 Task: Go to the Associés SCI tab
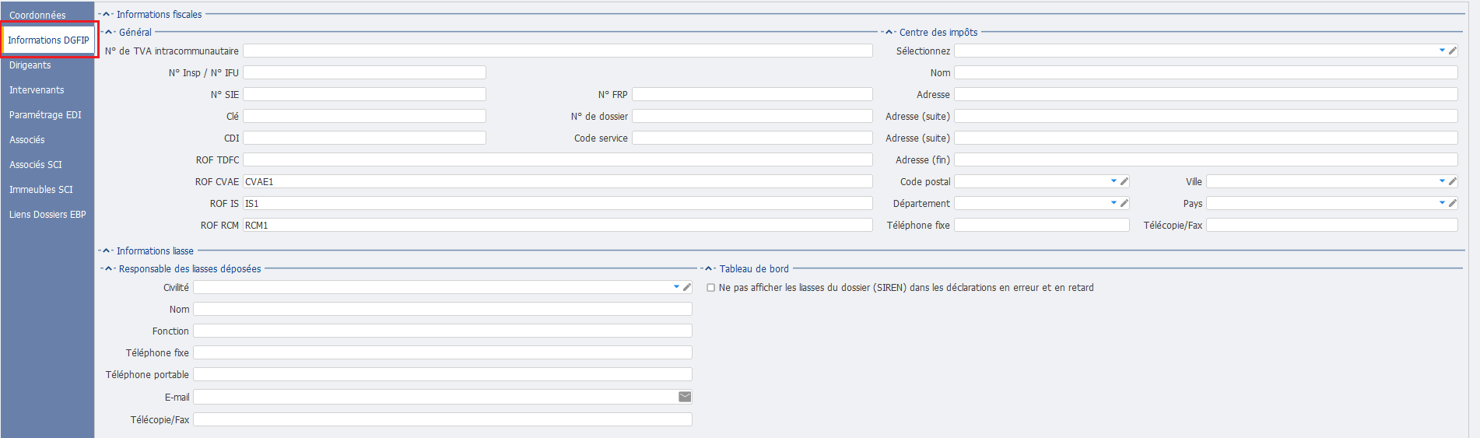(x=36, y=165)
